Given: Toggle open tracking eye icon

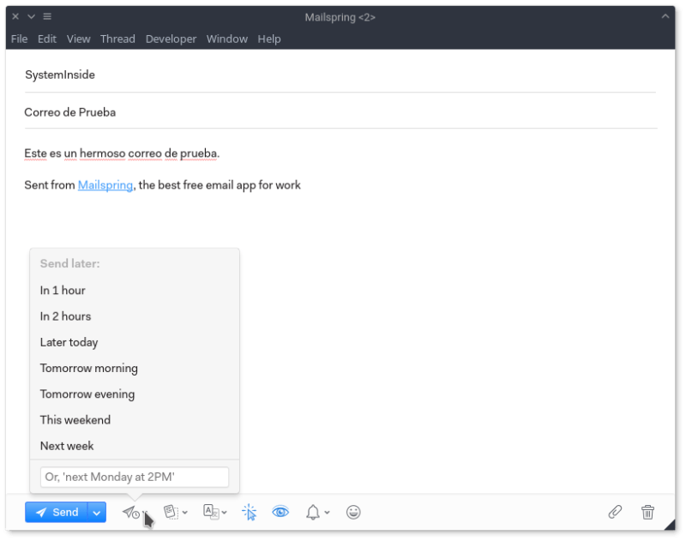Looking at the screenshot, I should 280,512.
